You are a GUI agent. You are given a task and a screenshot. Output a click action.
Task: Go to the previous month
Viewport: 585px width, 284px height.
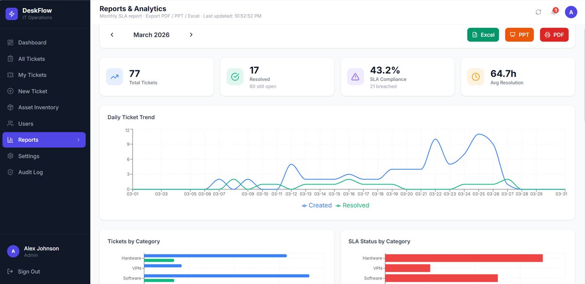click(112, 35)
